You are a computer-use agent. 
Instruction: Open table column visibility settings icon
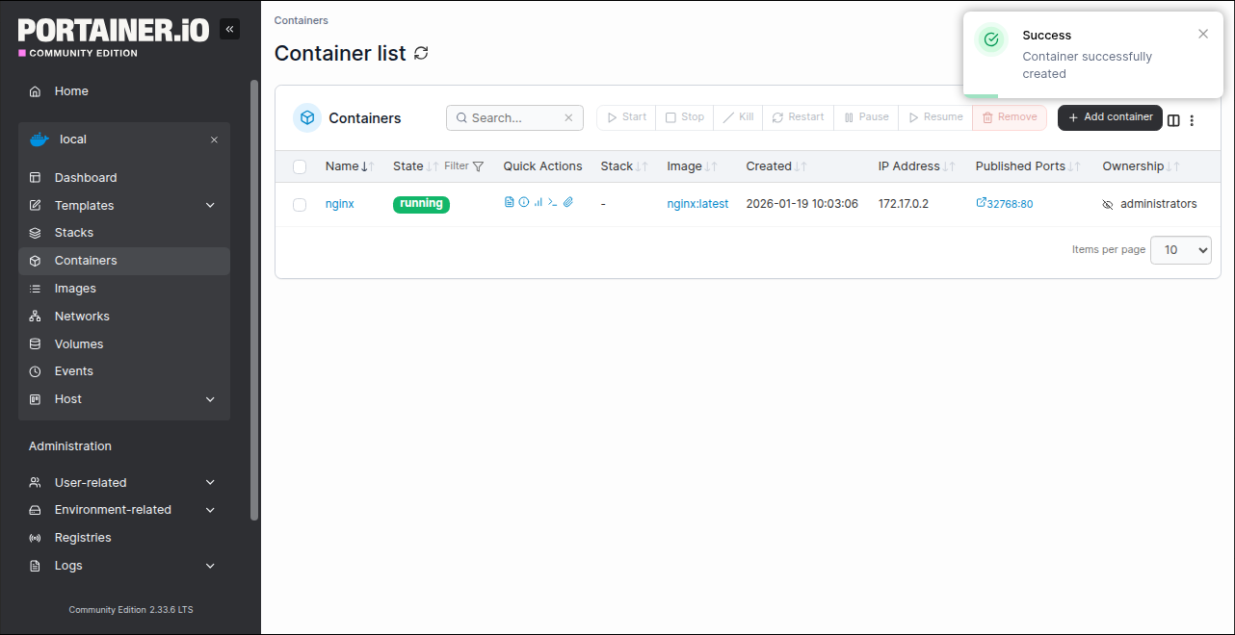pos(1173,120)
